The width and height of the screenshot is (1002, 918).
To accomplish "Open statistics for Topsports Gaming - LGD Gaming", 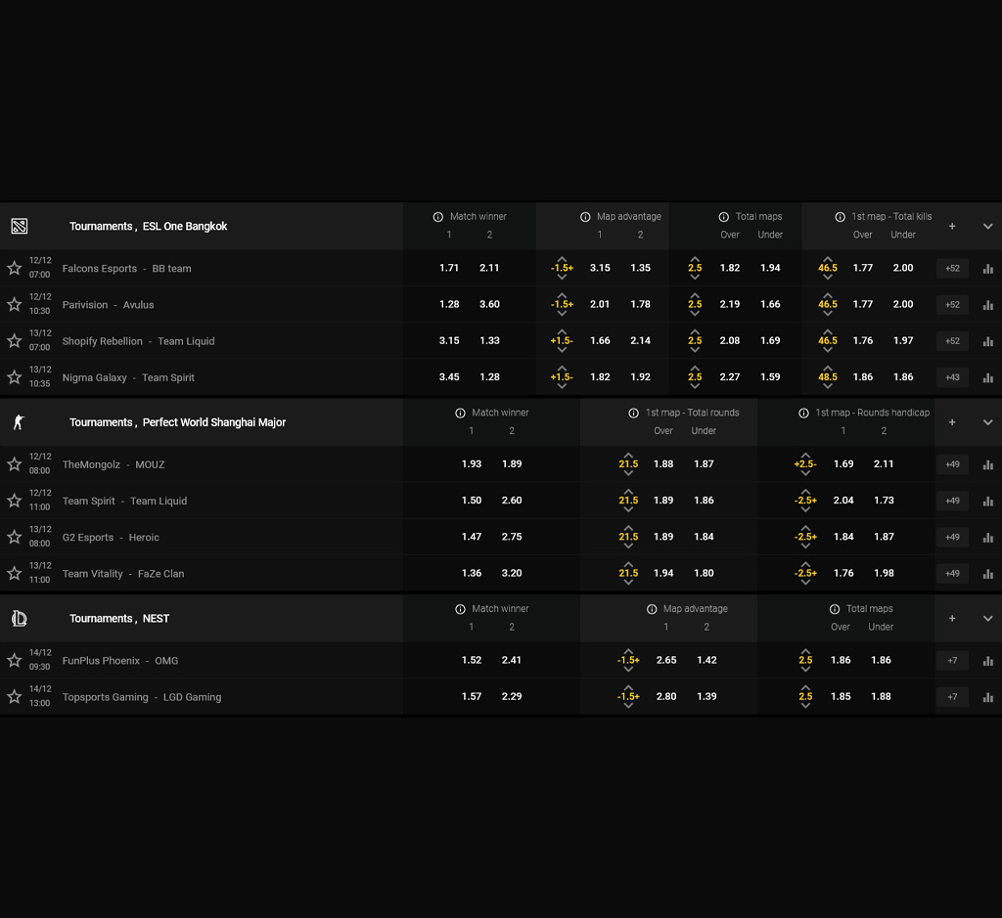I will 988,697.
